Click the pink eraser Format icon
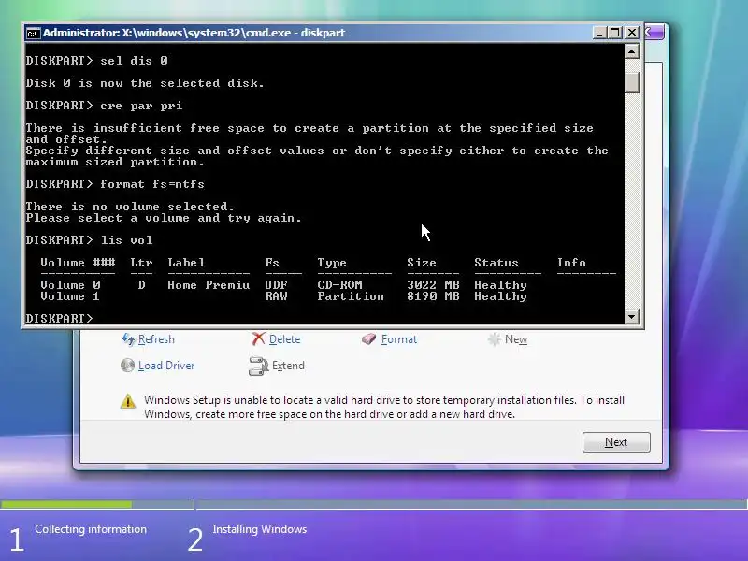Screen dimensions: 748x561 (368, 338)
